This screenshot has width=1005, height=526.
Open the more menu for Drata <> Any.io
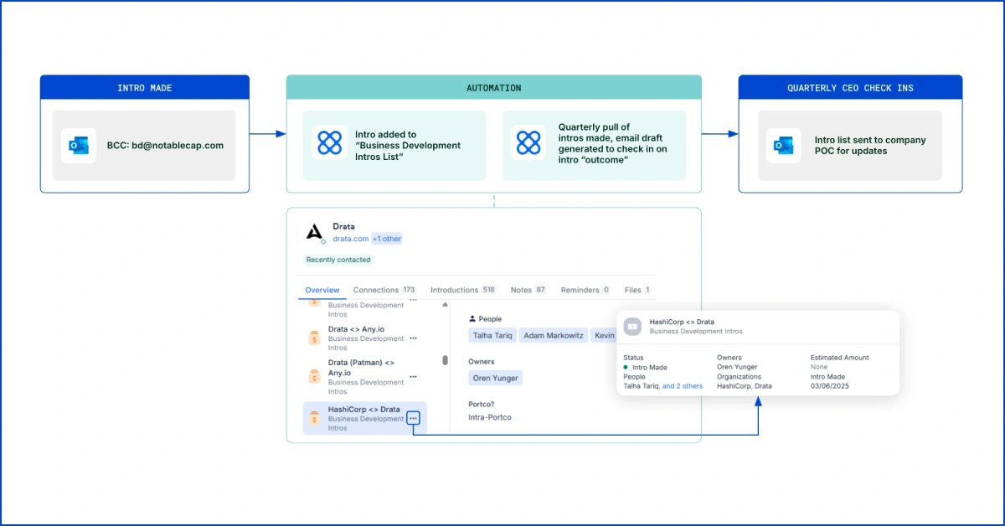tap(413, 338)
